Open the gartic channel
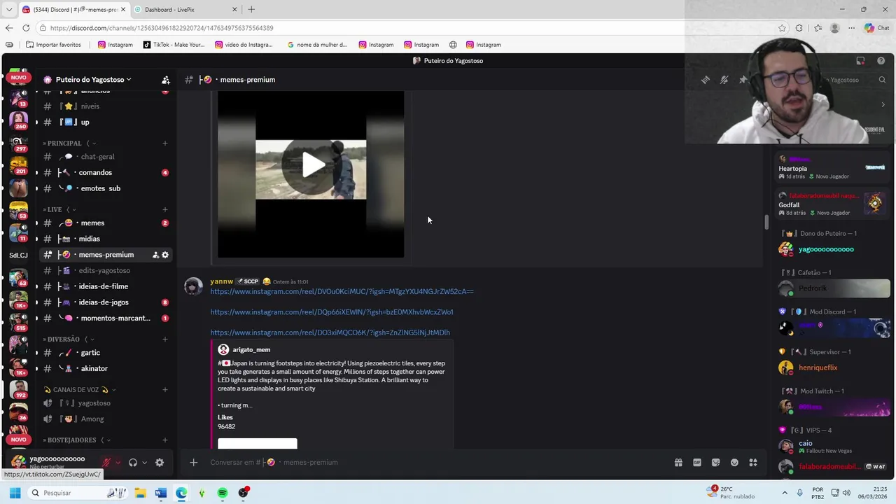 pos(90,353)
